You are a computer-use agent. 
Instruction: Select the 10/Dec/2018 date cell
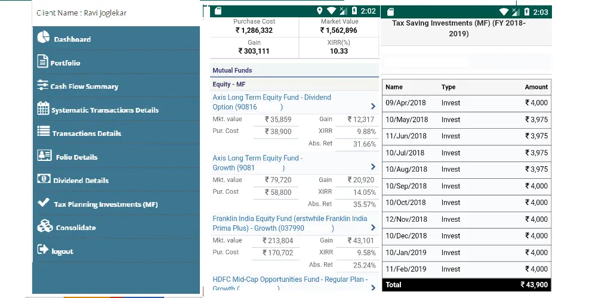(x=406, y=236)
